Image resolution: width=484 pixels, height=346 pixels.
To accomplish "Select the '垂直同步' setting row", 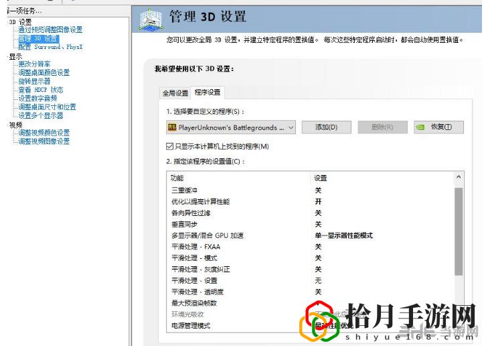I will coord(310,224).
